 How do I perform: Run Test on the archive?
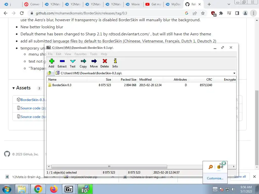pos(73,63)
